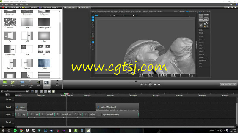Select the Fold transition
238x133 pixels.
pyautogui.click(x=27, y=35)
